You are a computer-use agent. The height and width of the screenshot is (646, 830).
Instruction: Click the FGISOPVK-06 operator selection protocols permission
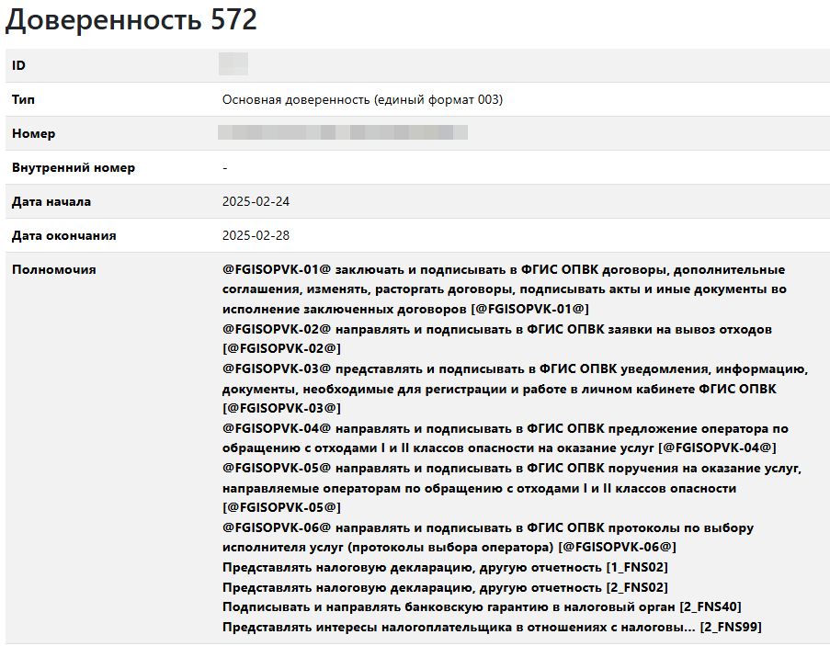click(487, 537)
